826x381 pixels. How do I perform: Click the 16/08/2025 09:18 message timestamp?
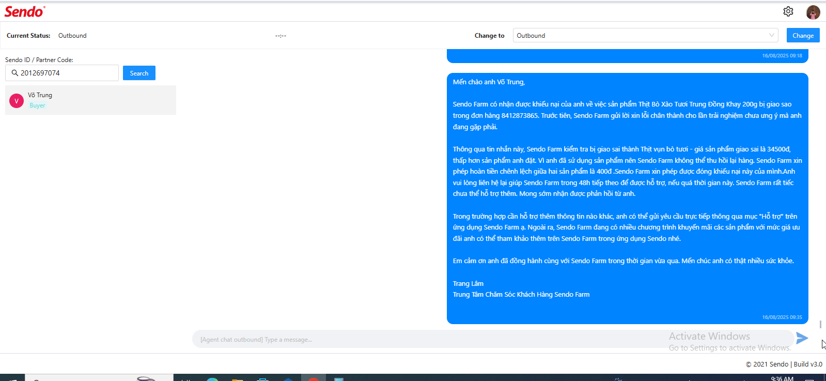(782, 55)
